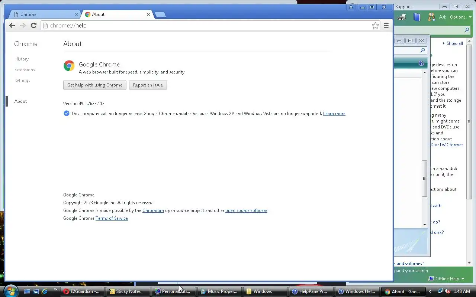Open Chrome's hamburger menu

tap(386, 25)
